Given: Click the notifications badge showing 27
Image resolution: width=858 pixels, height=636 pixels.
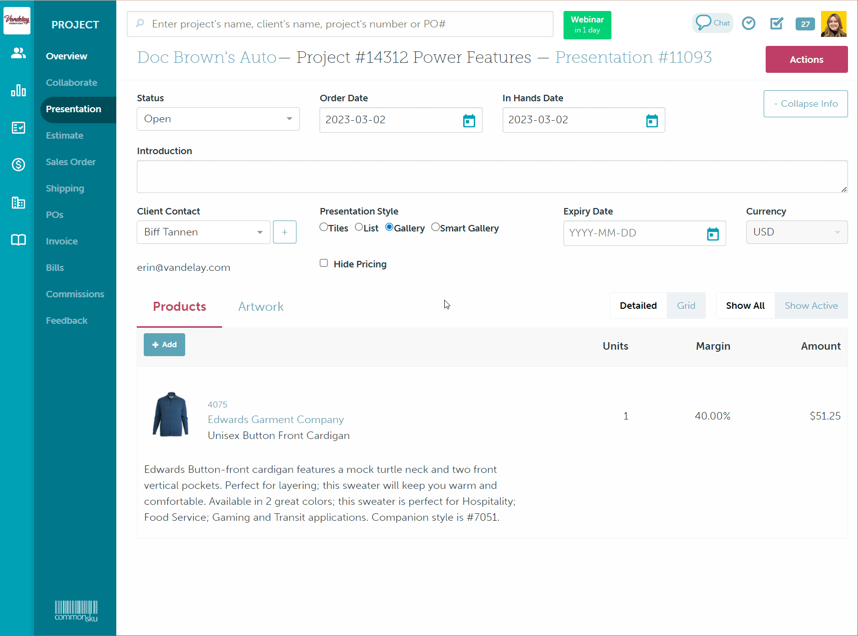Looking at the screenshot, I should pyautogui.click(x=805, y=24).
